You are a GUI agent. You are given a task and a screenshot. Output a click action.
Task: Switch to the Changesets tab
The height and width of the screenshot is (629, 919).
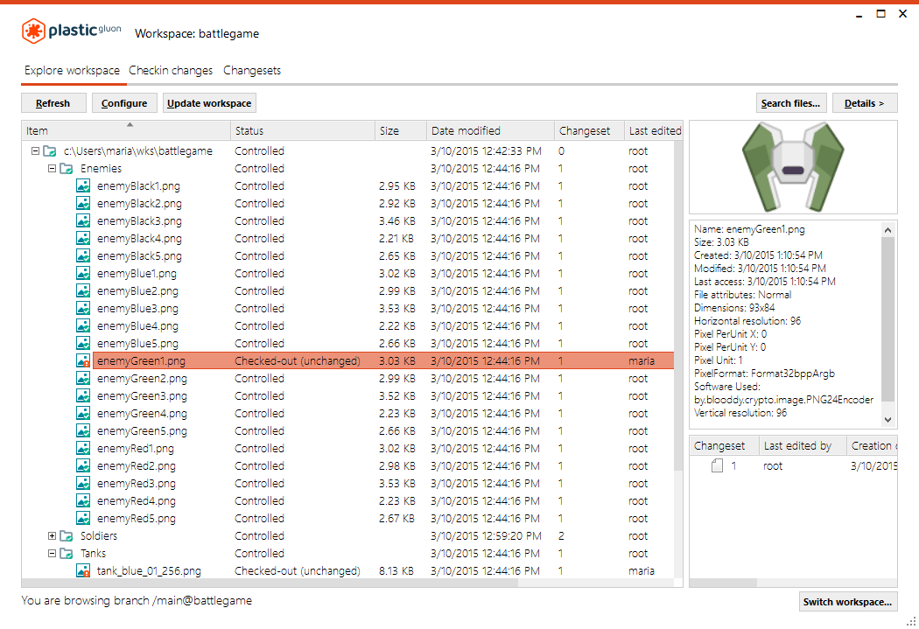pyautogui.click(x=252, y=70)
